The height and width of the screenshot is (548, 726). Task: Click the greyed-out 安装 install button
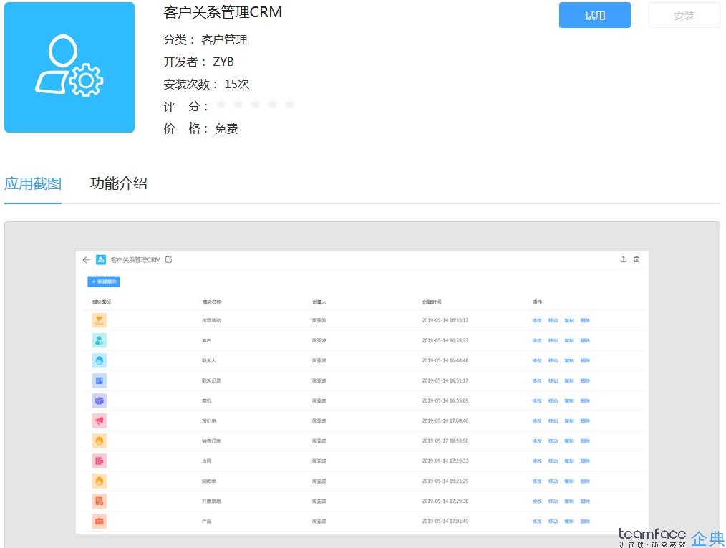pyautogui.click(x=684, y=15)
